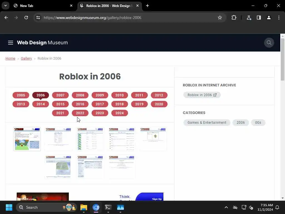Show hidden system tray icons chevron

[226, 207]
